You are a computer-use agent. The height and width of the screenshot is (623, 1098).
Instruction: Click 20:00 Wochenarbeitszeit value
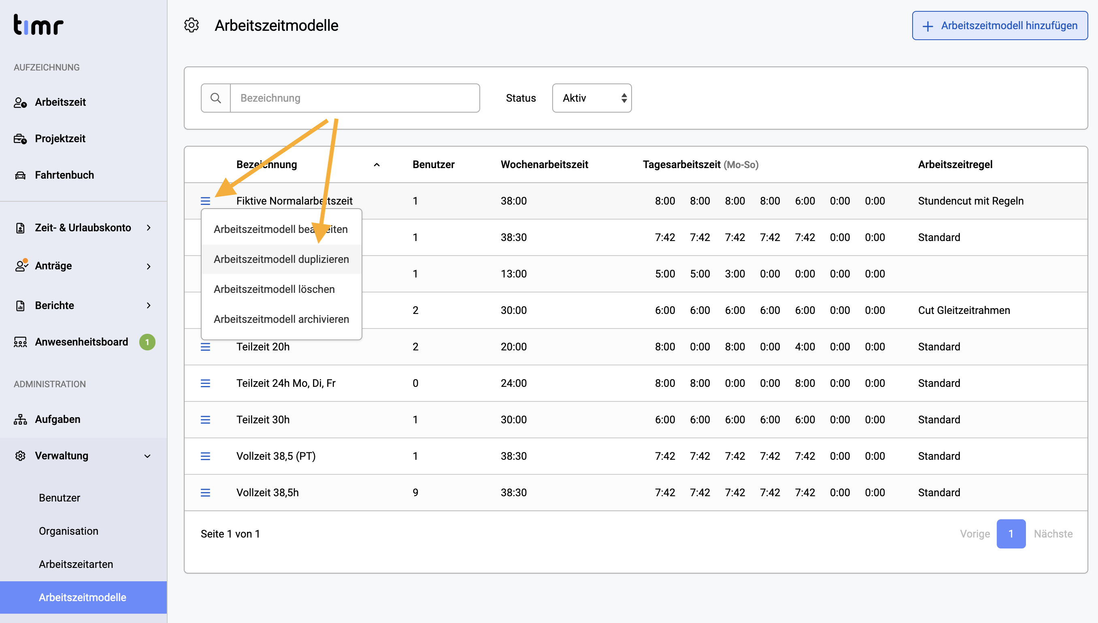click(513, 347)
